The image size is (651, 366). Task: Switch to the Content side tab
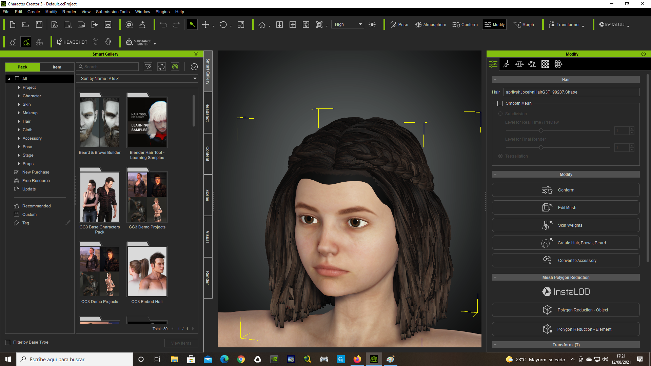tap(208, 154)
